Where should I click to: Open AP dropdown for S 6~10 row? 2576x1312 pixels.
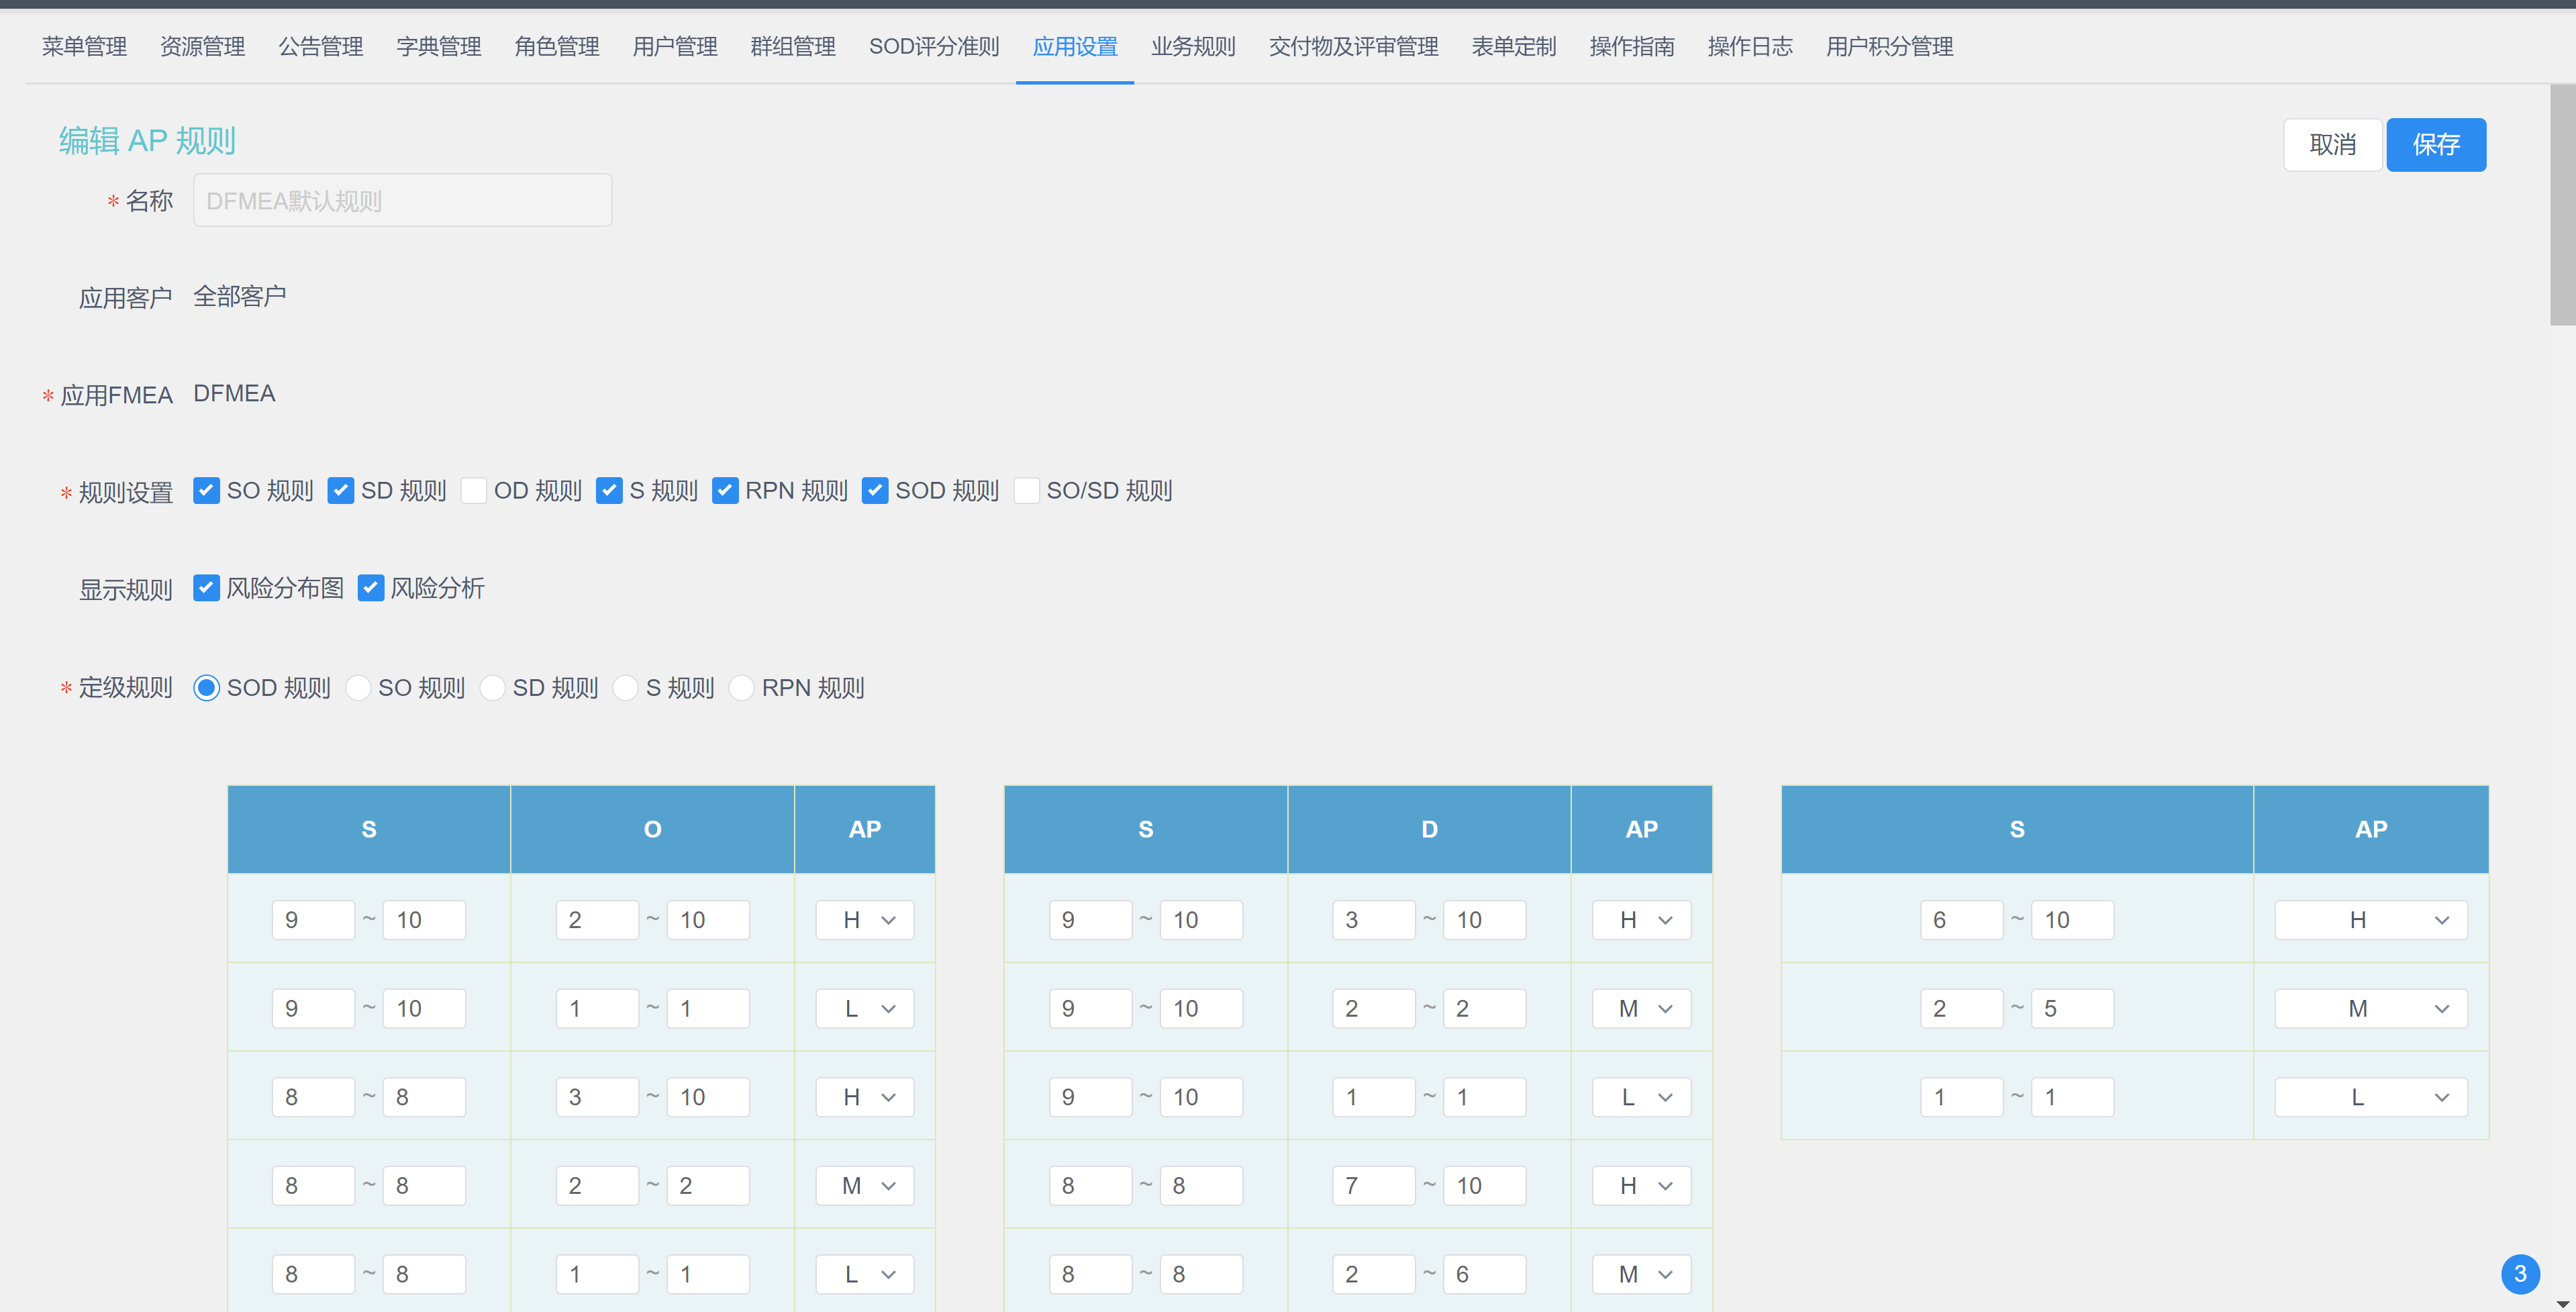pos(2371,920)
